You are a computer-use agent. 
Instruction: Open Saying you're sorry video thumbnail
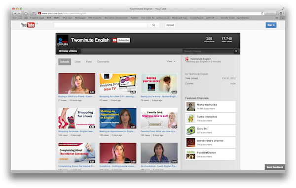159,84
